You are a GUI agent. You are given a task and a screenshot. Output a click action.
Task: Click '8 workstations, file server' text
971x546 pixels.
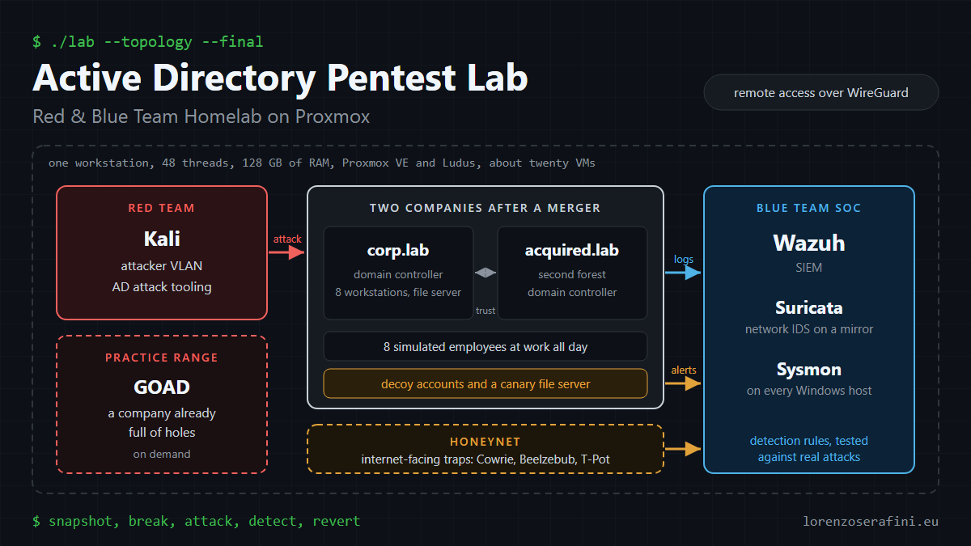[399, 292]
